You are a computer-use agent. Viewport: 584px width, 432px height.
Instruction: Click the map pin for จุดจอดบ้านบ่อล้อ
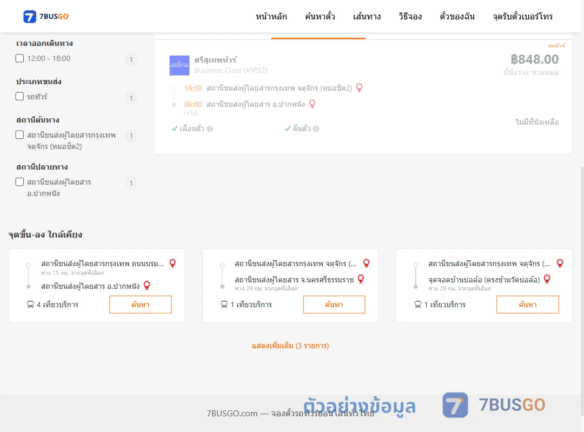point(547,279)
